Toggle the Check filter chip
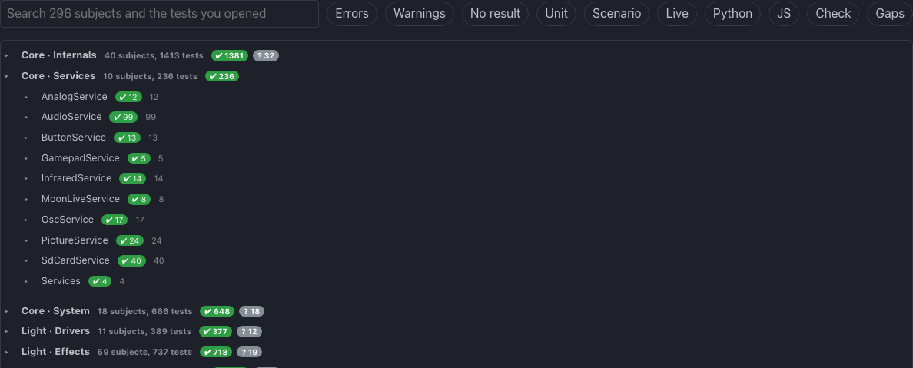The width and height of the screenshot is (913, 368). (833, 13)
